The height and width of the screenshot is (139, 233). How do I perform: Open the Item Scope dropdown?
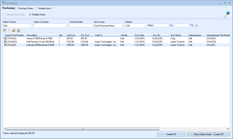[122, 26]
